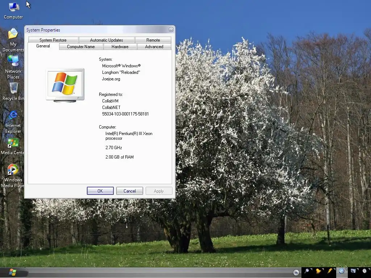Click the Registered to: label

[111, 94]
